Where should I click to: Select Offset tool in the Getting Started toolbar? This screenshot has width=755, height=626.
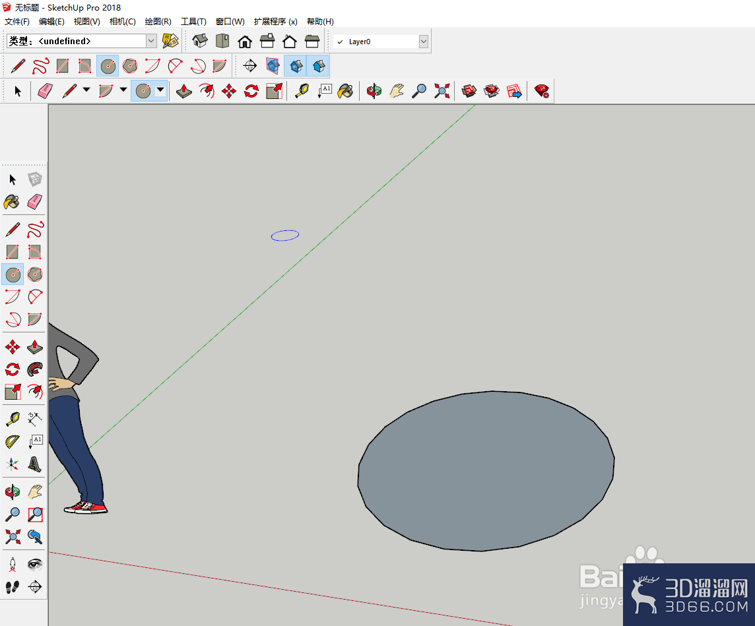[206, 90]
